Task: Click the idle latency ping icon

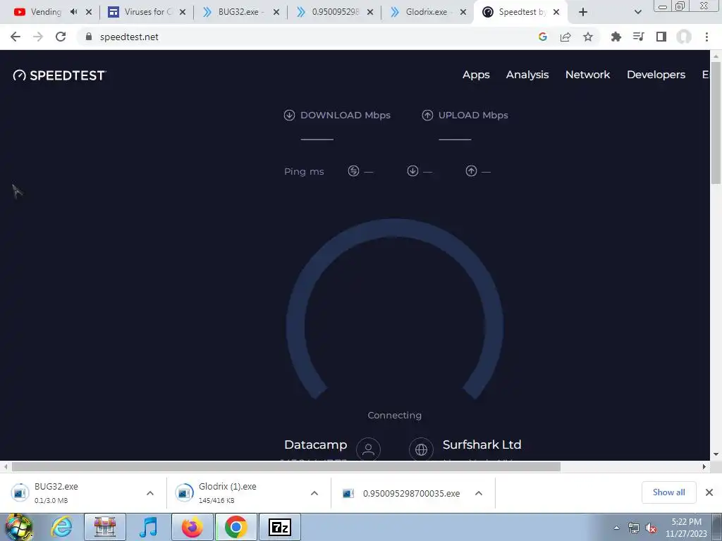Action: pyautogui.click(x=353, y=171)
